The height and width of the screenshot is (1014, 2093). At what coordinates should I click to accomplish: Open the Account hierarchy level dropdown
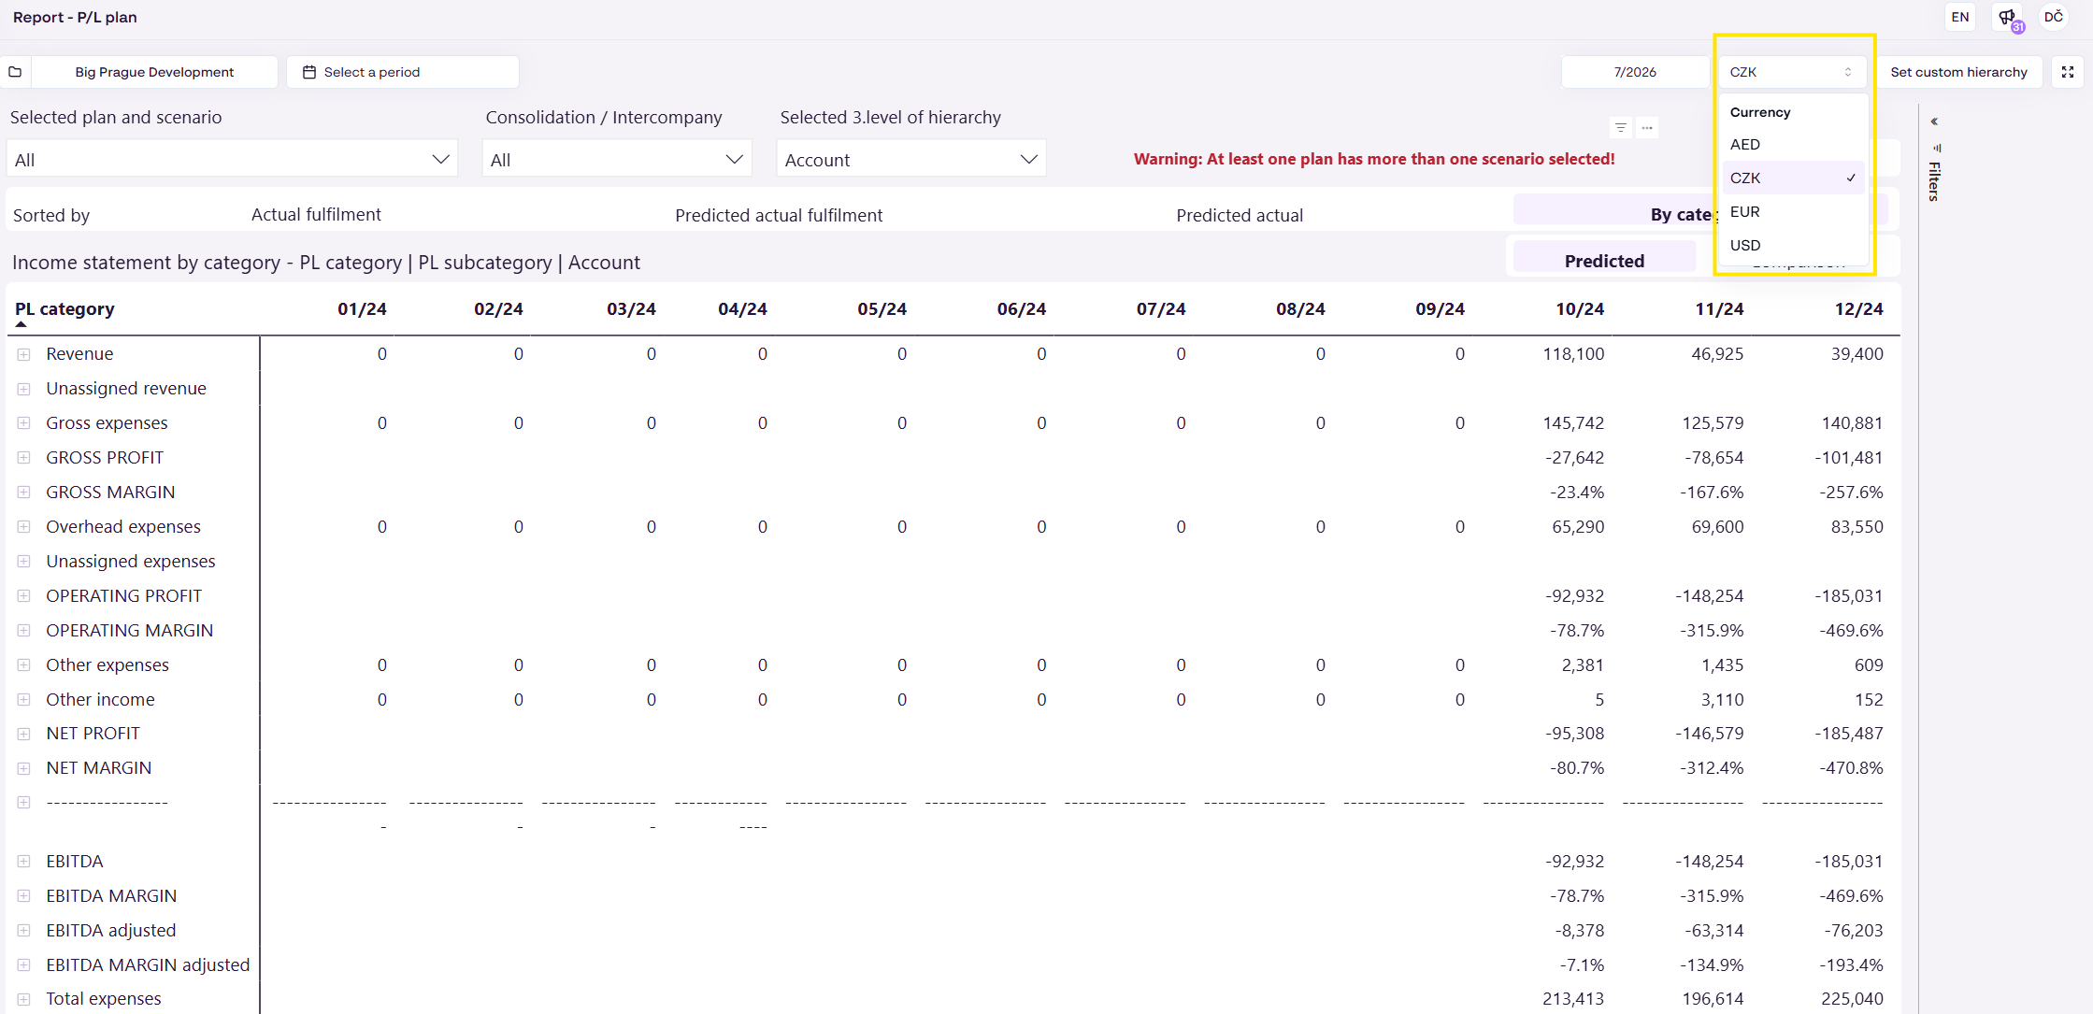pyautogui.click(x=911, y=160)
